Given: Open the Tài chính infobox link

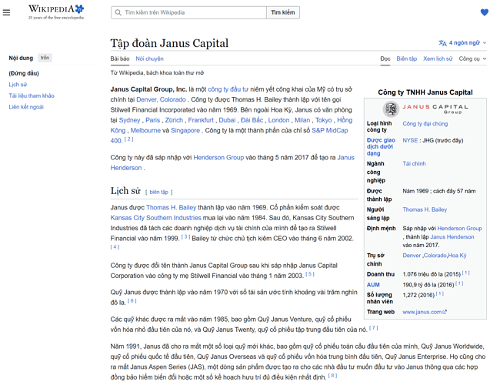Looking at the screenshot, I should pyautogui.click(x=414, y=164).
